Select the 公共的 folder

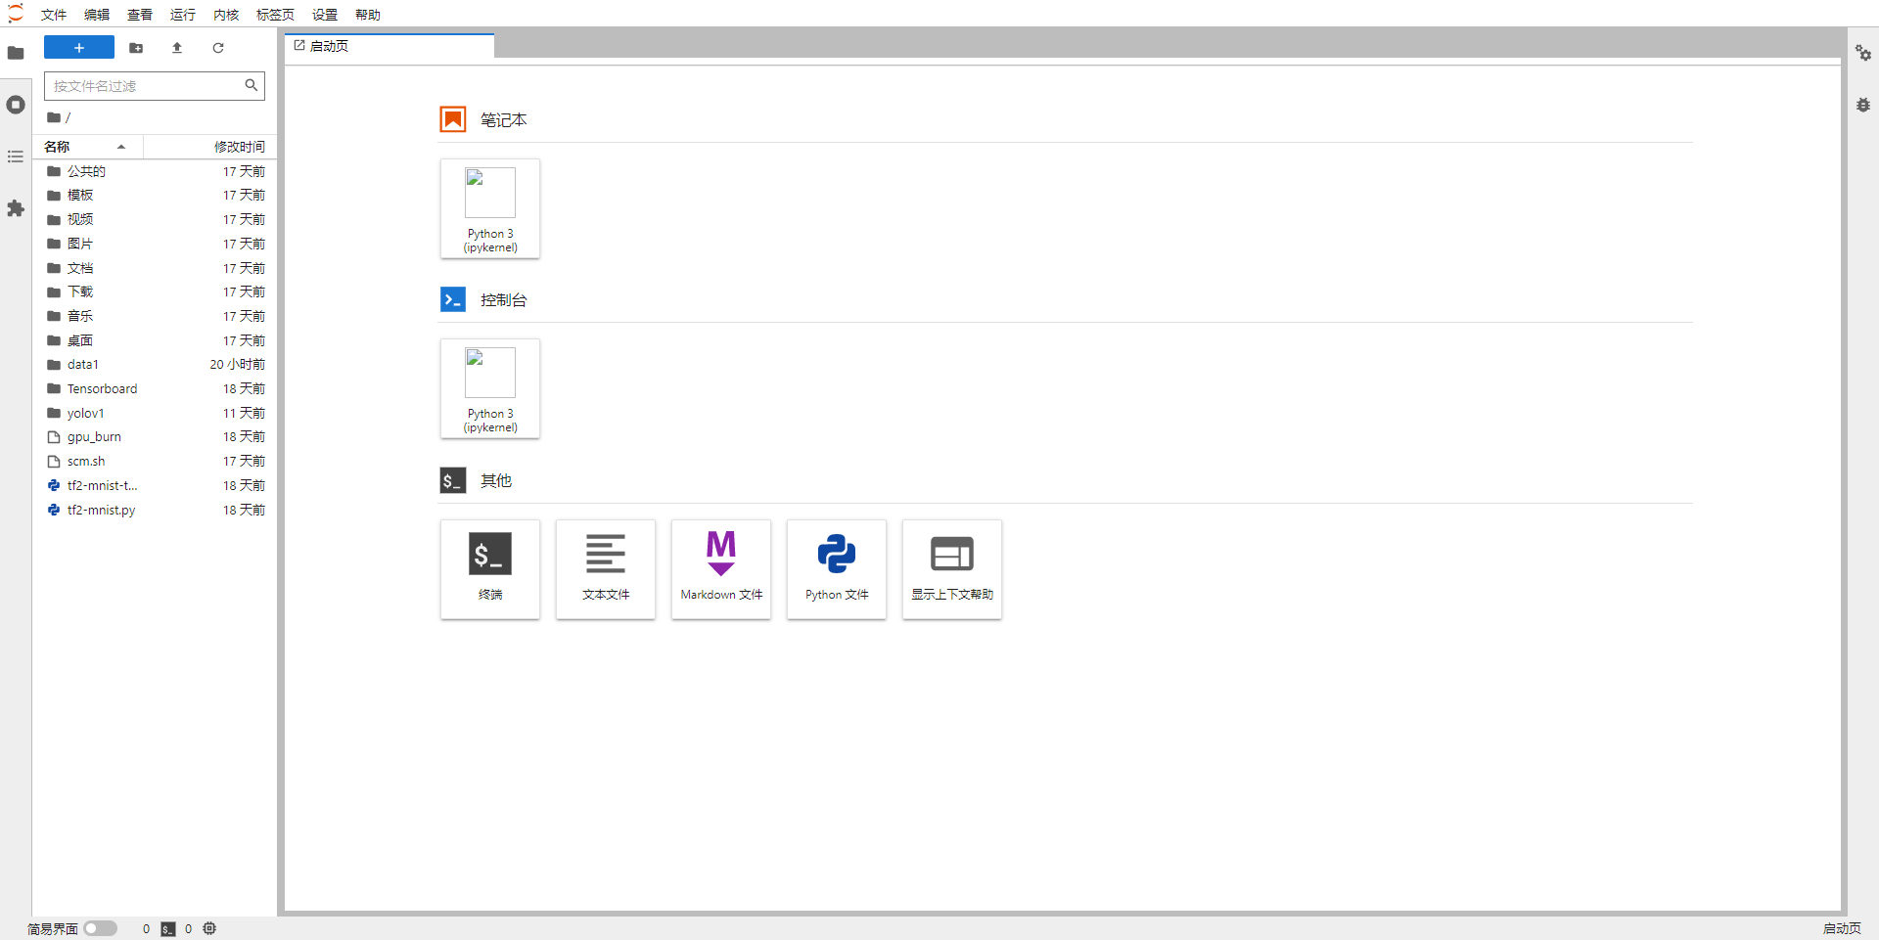pos(156,171)
